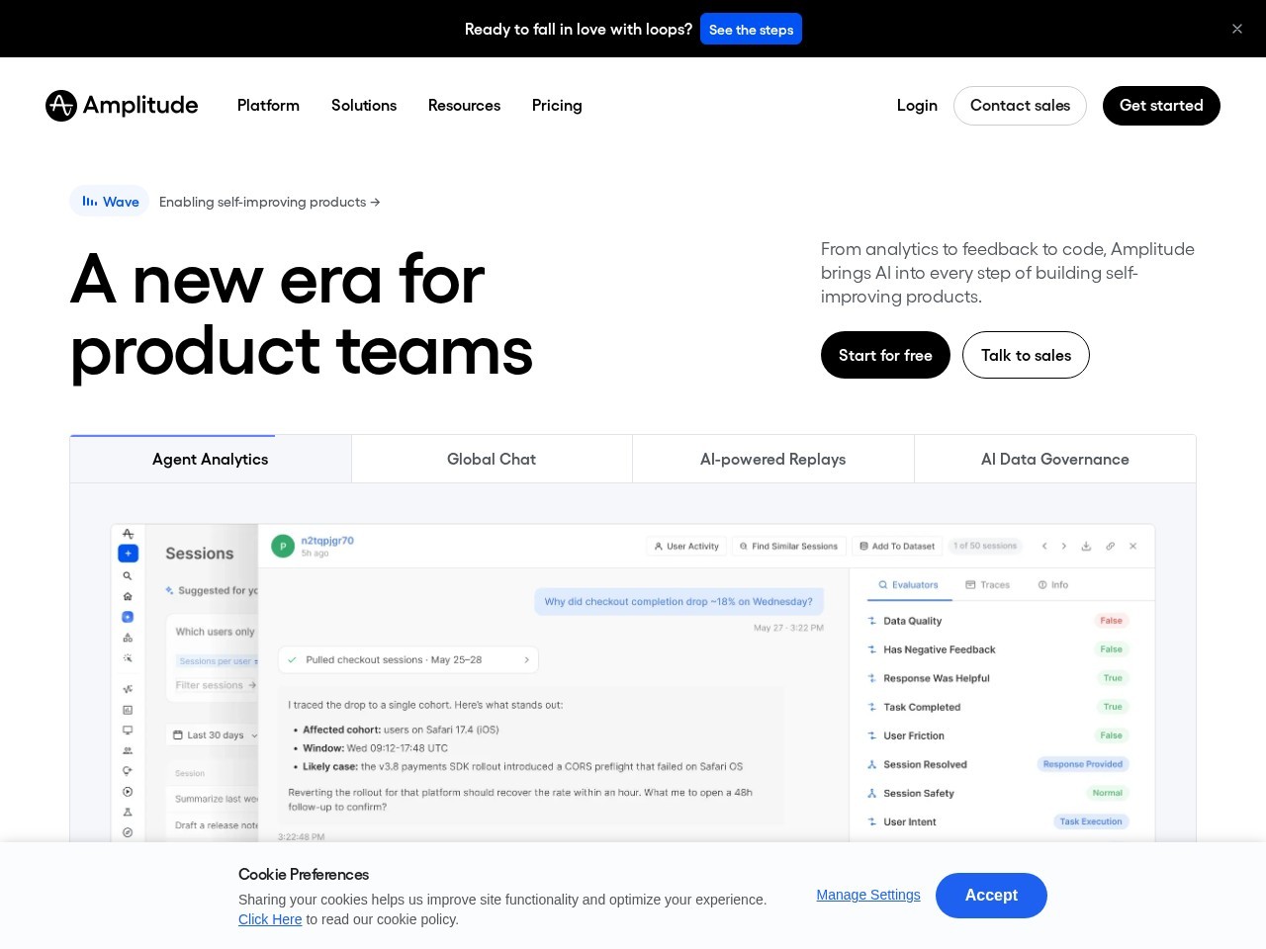This screenshot has height=949, width=1266.
Task: Click the False badge for Data Quality
Action: 1112,621
